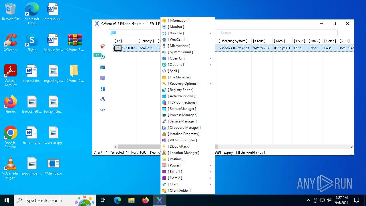Expand the Run File submenu
Image resolution: width=366 pixels, height=206 pixels.
click(x=210, y=33)
